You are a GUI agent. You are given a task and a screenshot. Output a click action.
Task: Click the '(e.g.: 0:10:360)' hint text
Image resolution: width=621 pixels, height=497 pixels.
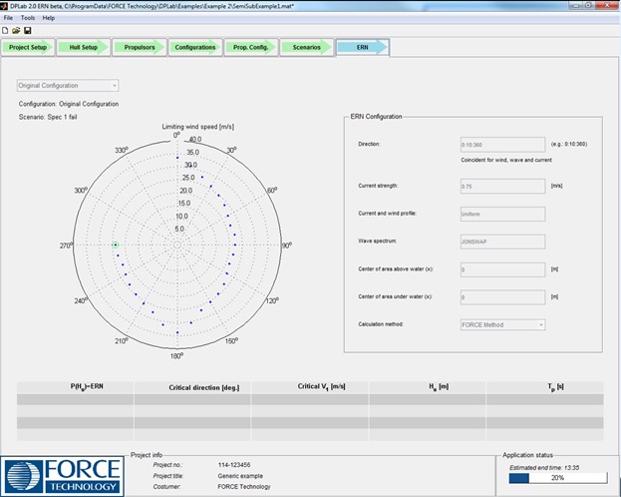569,144
